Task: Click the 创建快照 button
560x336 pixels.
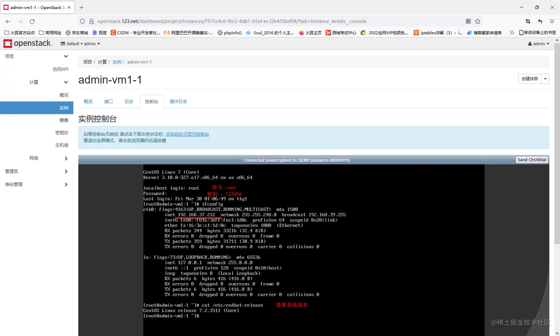Action: coord(530,79)
